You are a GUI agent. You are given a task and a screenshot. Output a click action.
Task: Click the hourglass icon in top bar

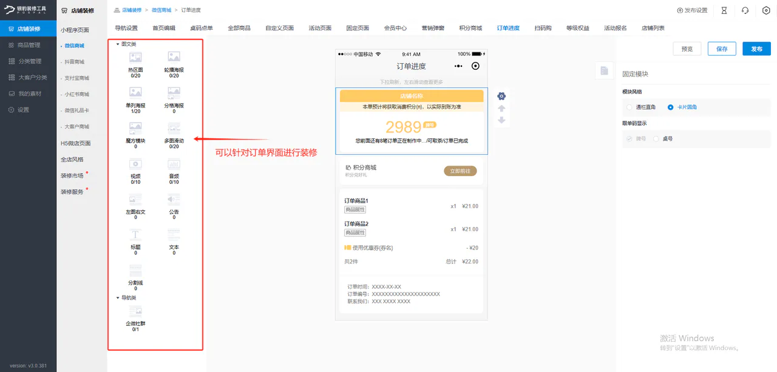point(724,10)
